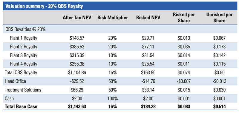Click the Total Base Case row label

pyautogui.click(x=21, y=106)
